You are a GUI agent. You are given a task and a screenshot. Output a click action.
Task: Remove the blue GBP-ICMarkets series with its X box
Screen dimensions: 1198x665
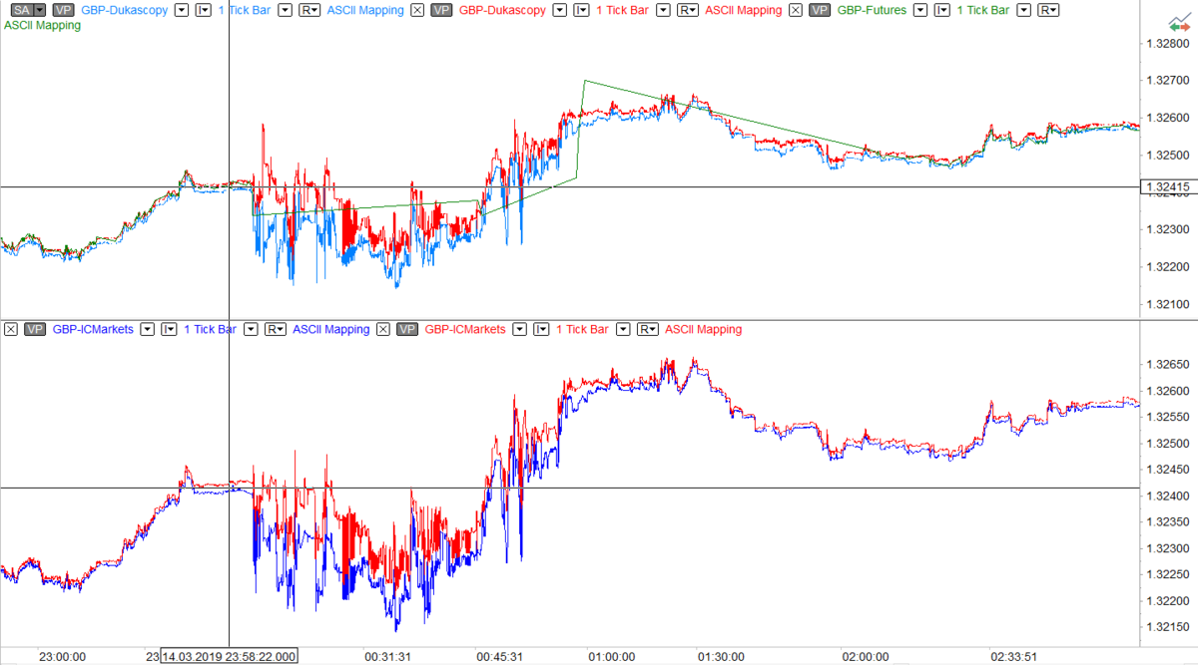click(x=11, y=329)
